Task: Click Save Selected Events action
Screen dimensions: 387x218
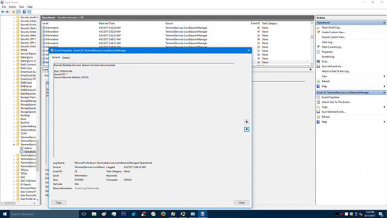Action: pos(333,112)
